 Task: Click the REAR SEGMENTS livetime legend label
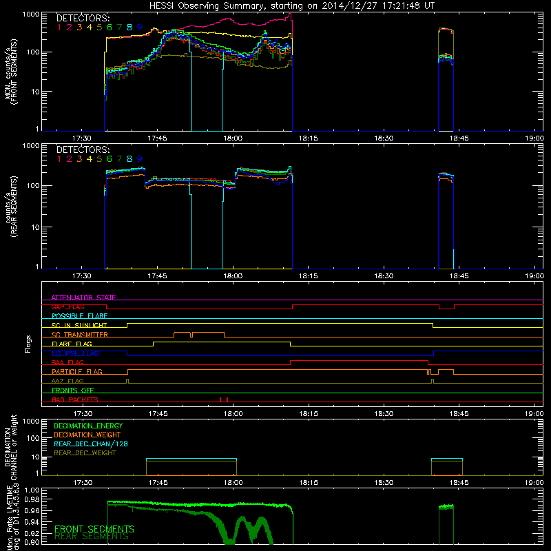click(92, 537)
